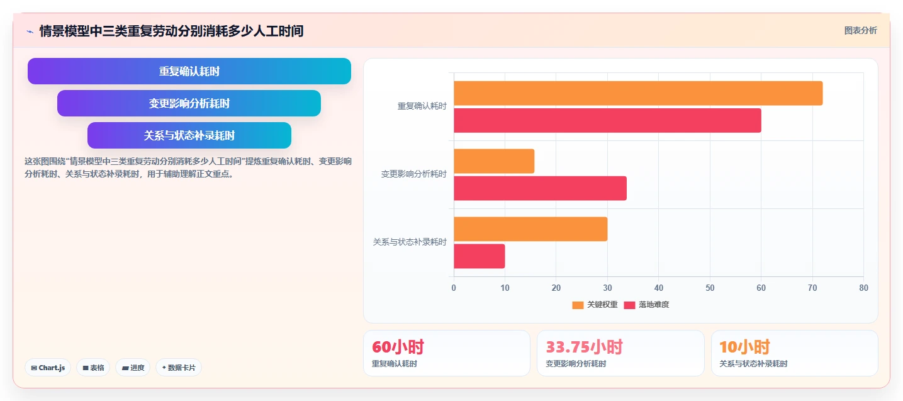
Task: Click 重复确认耗时 caption under 60小时
Action: [394, 364]
